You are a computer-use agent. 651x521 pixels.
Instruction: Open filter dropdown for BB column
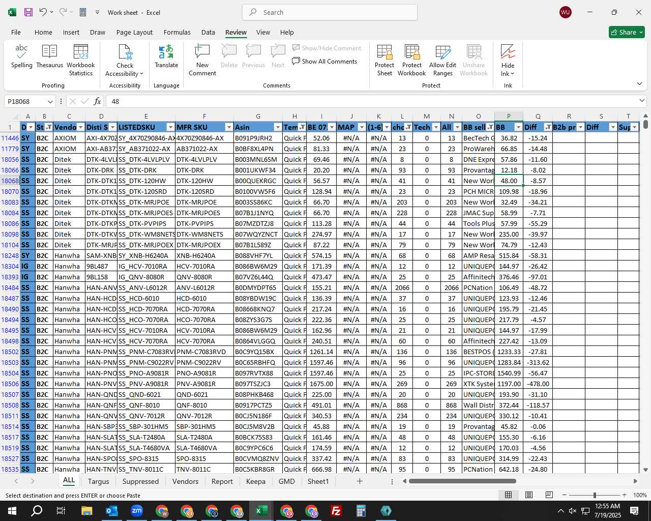[518, 127]
